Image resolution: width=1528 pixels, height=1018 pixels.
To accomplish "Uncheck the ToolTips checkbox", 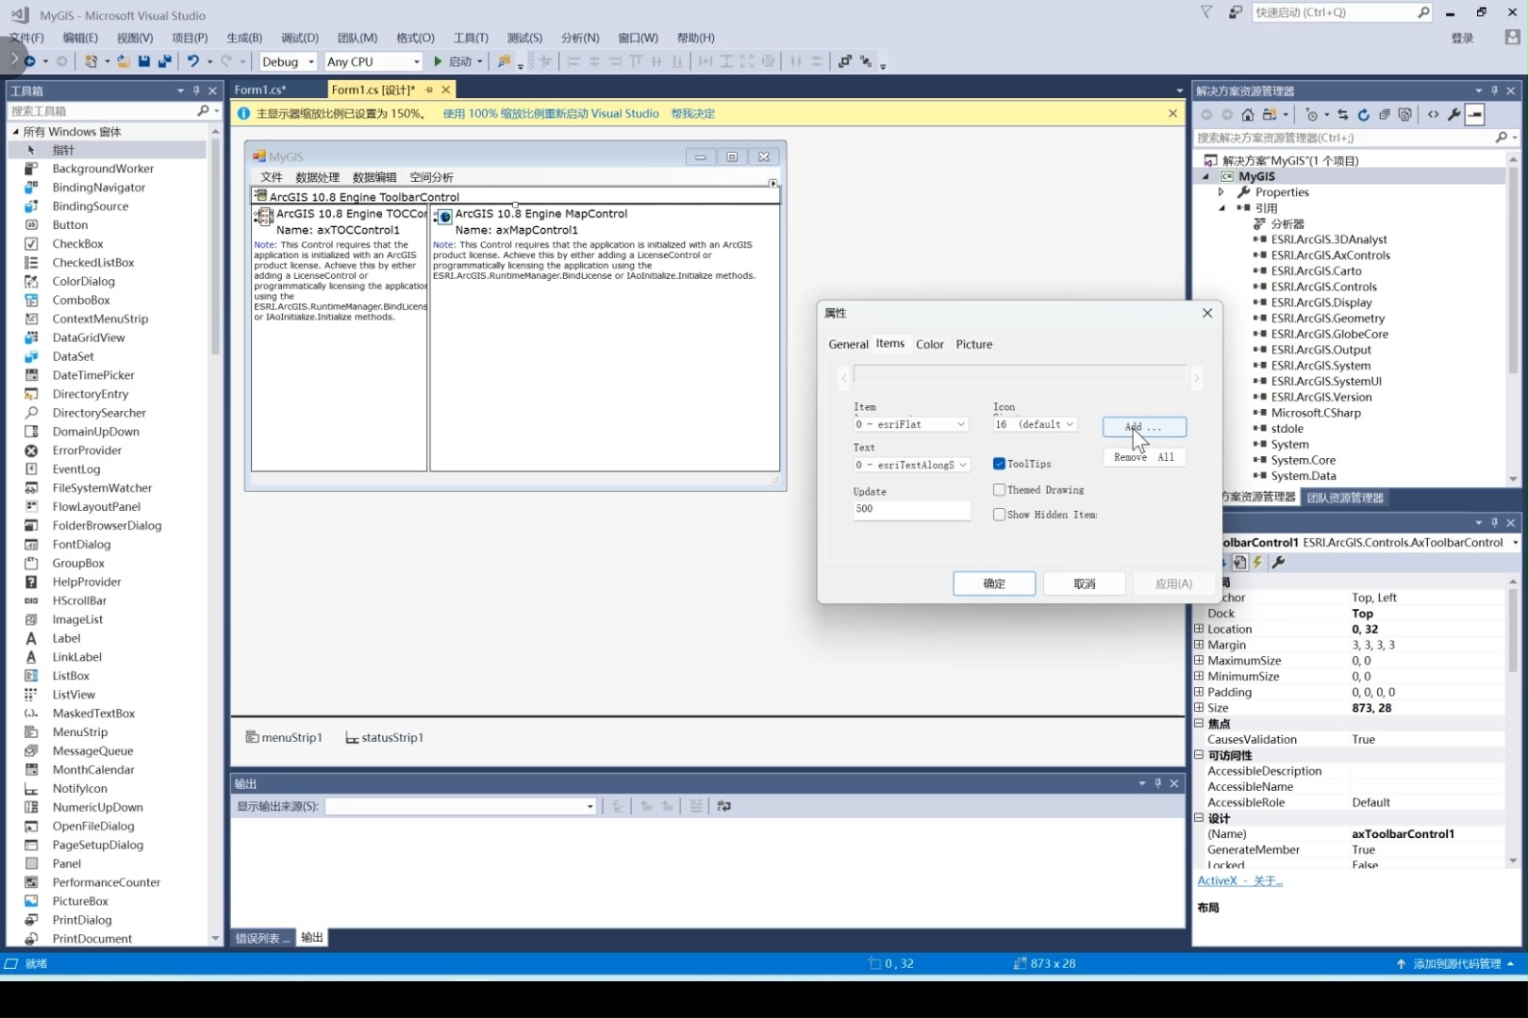I will click(999, 464).
